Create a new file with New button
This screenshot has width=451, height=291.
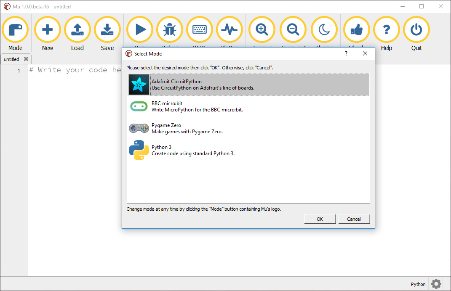click(47, 29)
